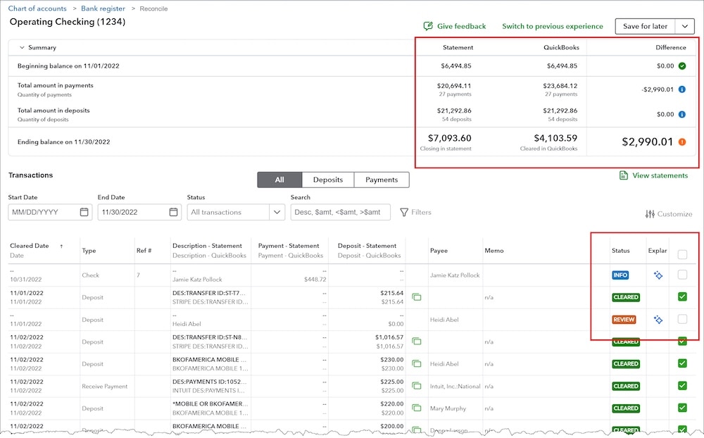This screenshot has width=704, height=438.
Task: Click the Status column header
Action: (x=620, y=251)
